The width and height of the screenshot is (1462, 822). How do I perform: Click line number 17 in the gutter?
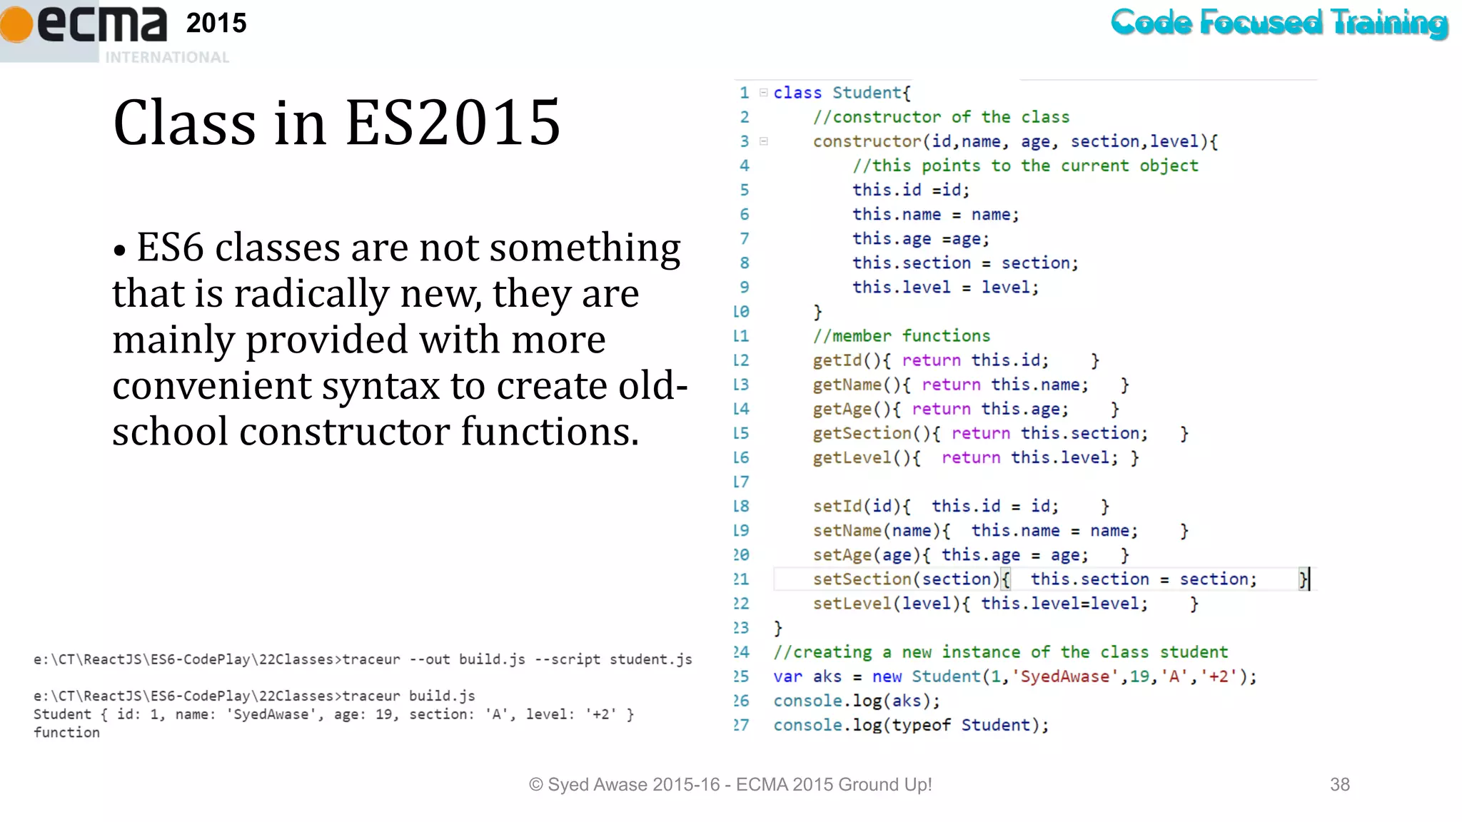click(x=741, y=482)
